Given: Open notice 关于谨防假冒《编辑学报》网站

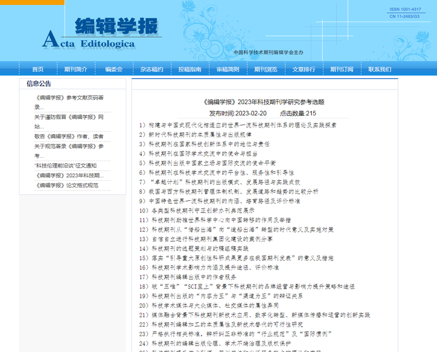Looking at the screenshot, I should coord(69,121).
